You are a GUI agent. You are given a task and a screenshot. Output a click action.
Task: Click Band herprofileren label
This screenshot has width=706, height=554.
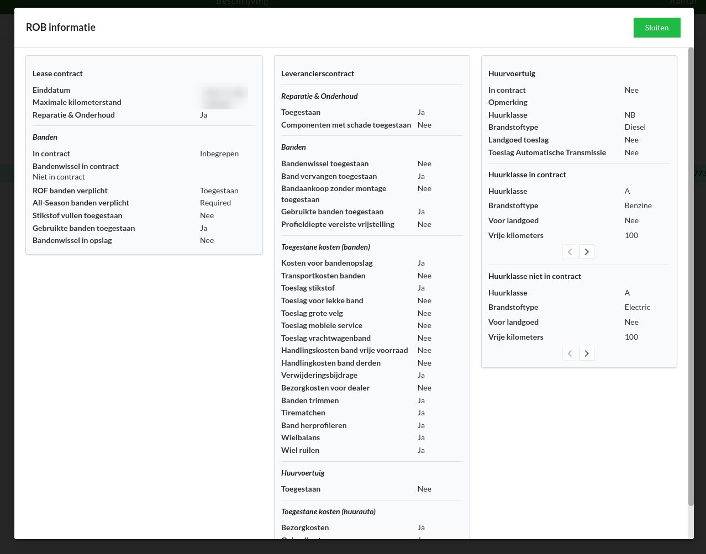(x=314, y=425)
